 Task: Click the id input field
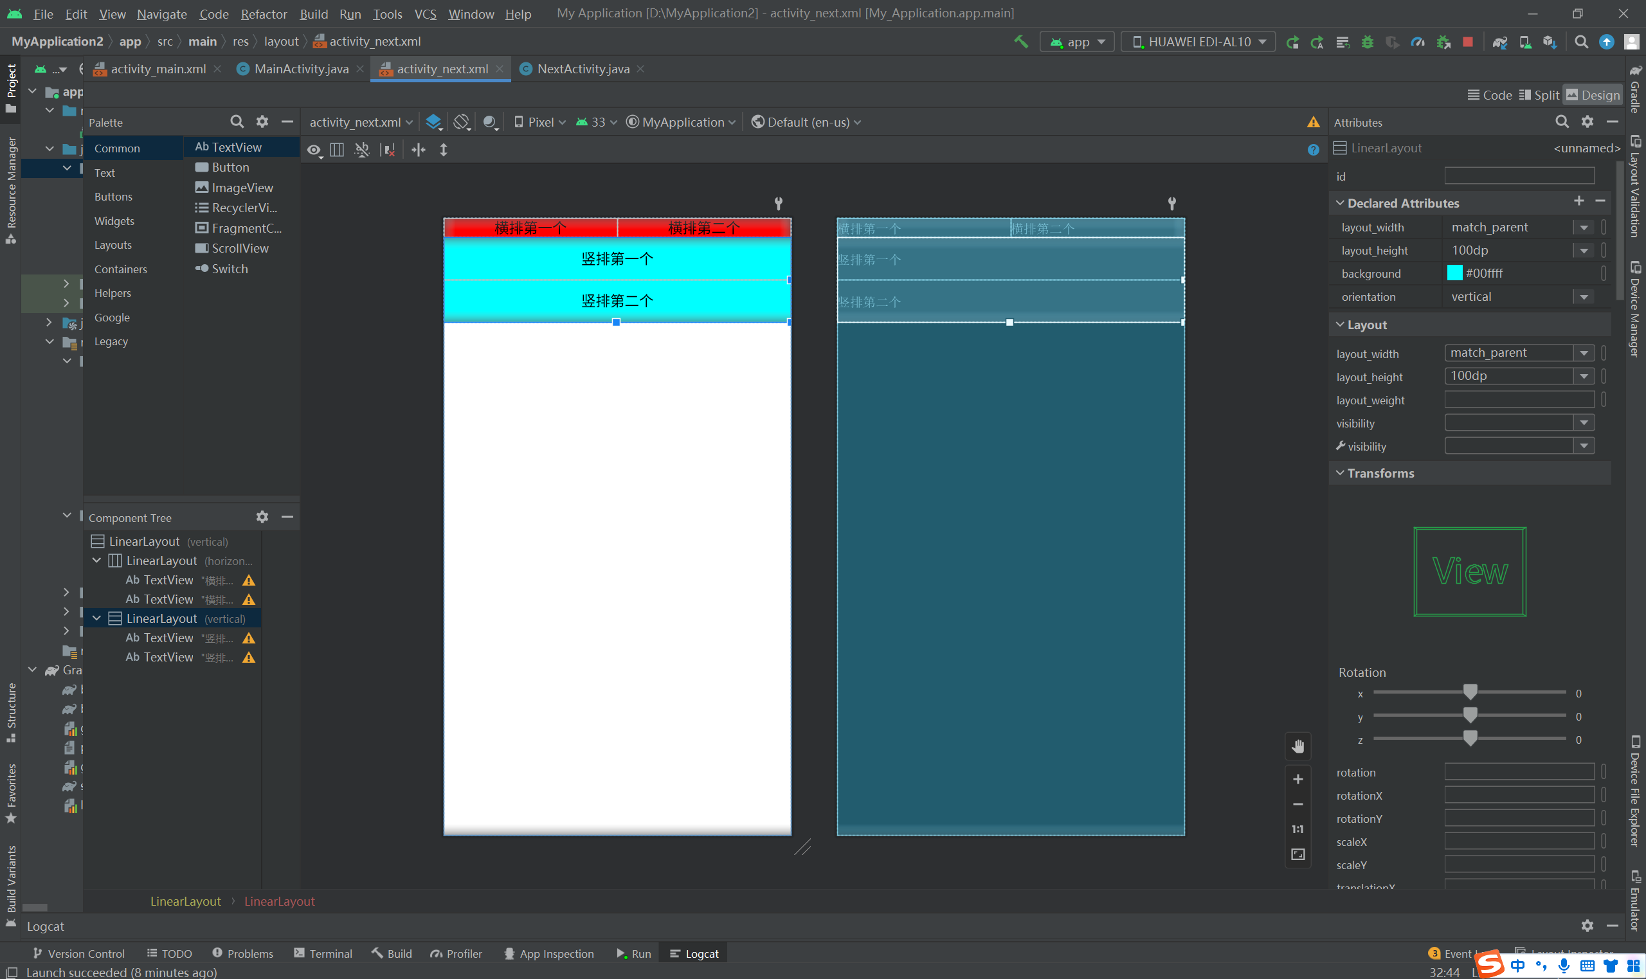(1519, 176)
